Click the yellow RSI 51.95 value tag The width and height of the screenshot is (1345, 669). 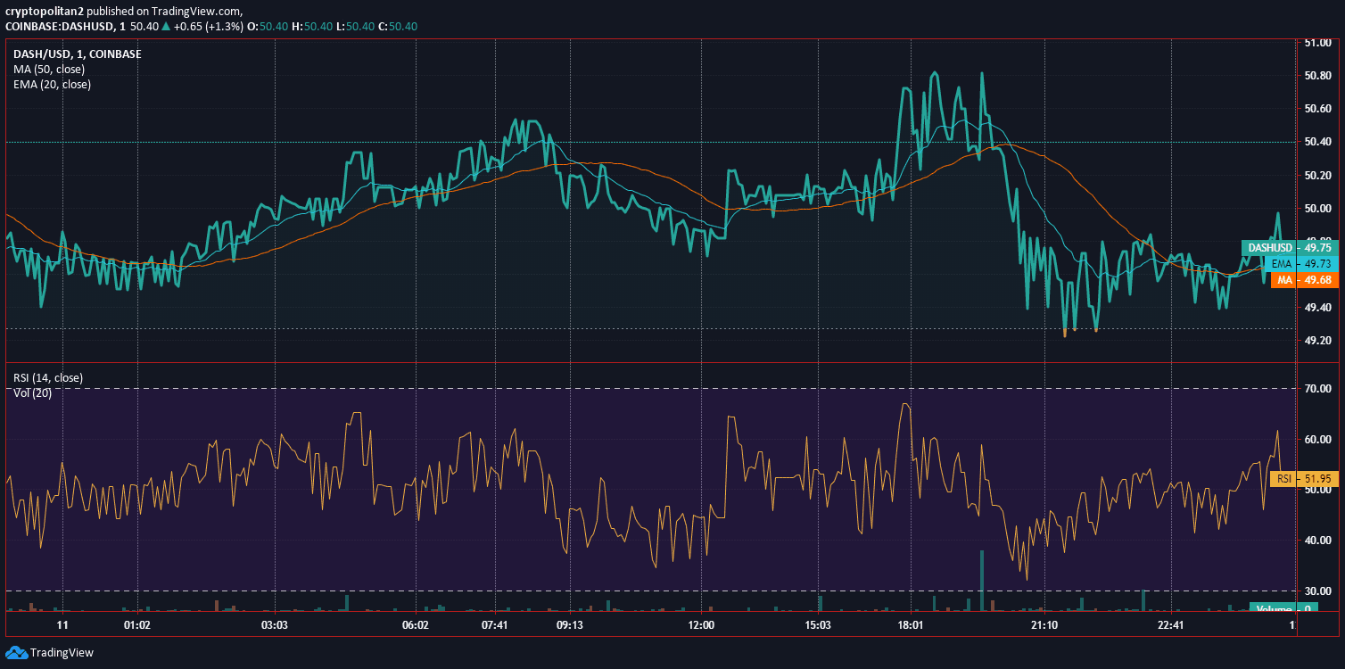click(1304, 479)
